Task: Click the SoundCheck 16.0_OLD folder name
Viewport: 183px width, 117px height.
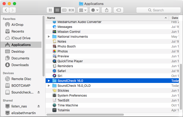Action: (x=74, y=86)
